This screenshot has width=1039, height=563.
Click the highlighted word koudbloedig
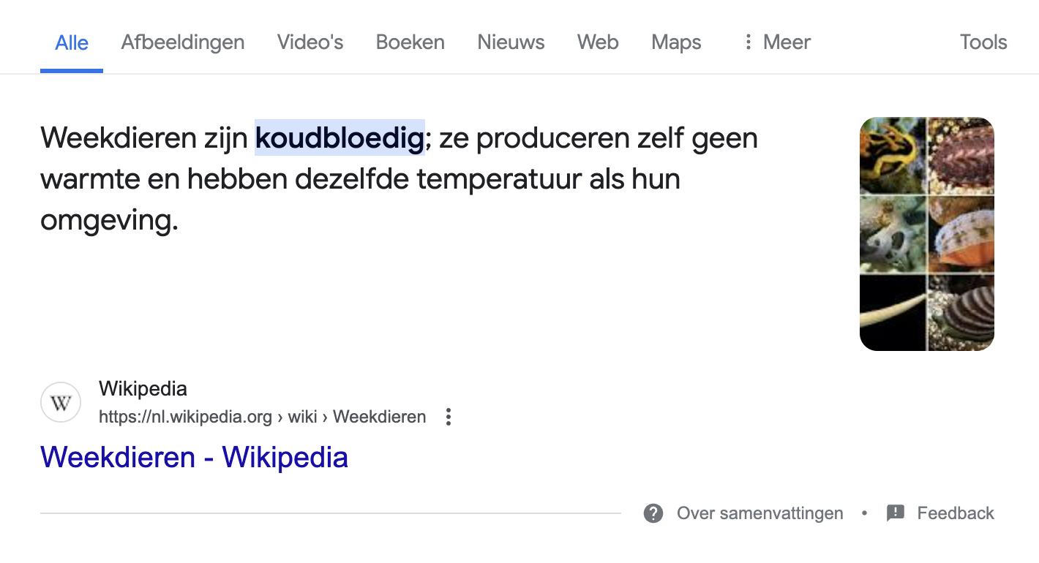(x=340, y=138)
